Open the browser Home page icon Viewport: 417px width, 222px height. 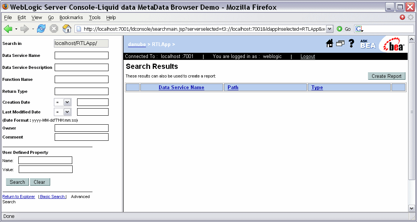point(67,29)
